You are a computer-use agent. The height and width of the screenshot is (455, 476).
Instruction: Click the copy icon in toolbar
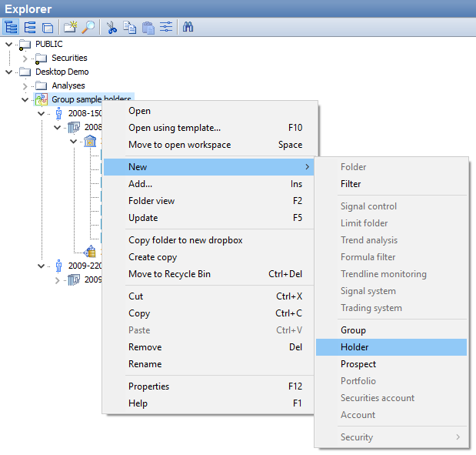pos(130,28)
